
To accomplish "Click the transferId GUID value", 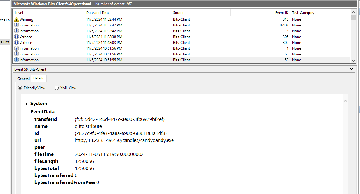I will pyautogui.click(x=119, y=119).
